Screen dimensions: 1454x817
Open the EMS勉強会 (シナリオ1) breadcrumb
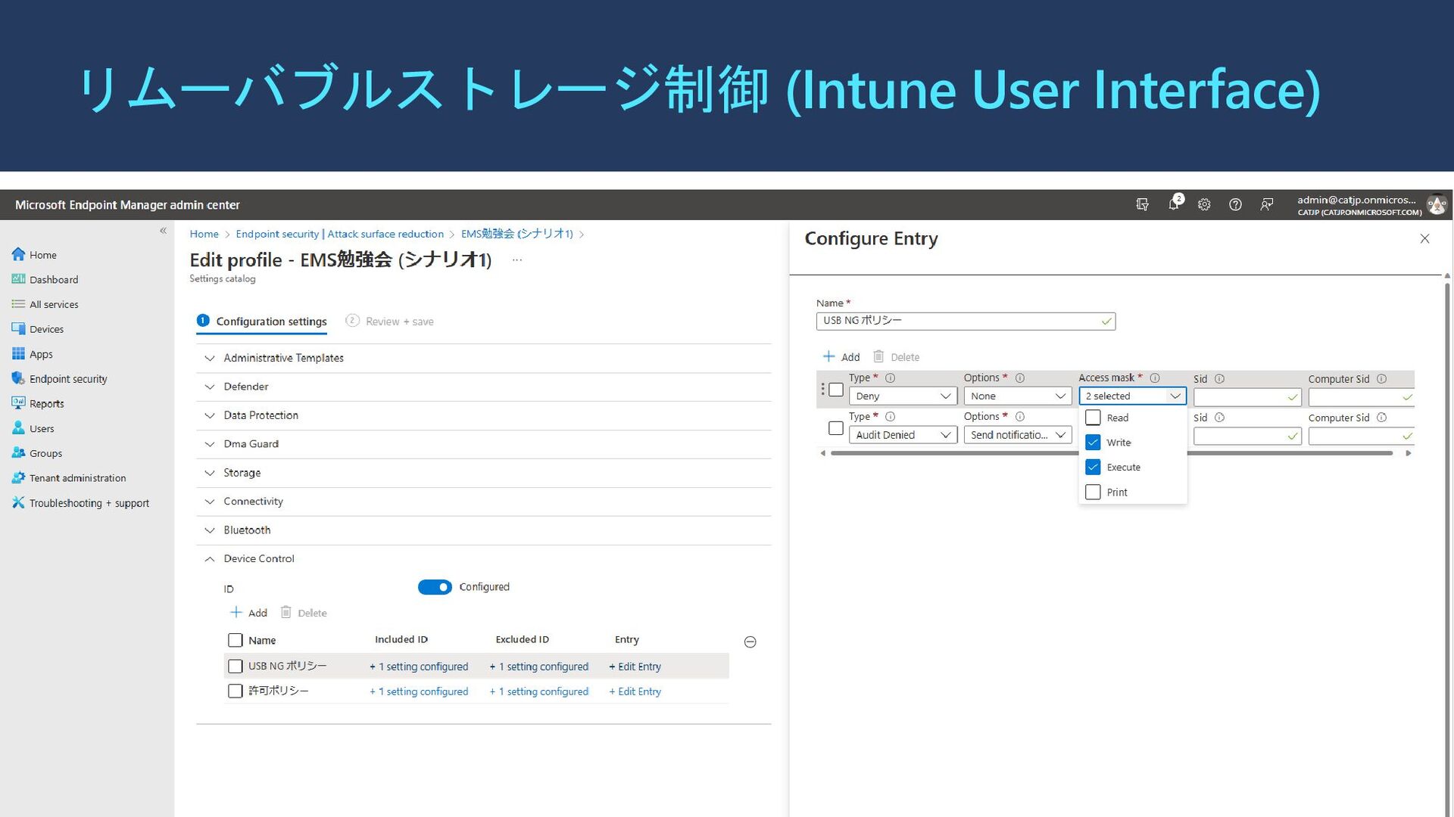point(516,234)
